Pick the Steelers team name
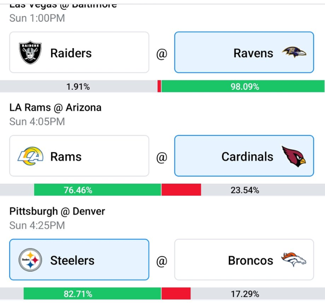The width and height of the screenshot is (325, 303). point(72,261)
